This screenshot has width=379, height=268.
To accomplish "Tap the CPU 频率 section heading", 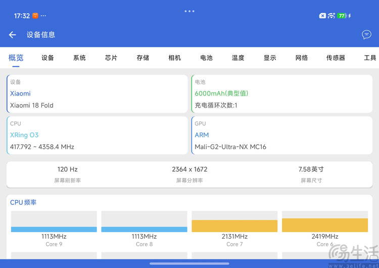I will tap(23, 202).
